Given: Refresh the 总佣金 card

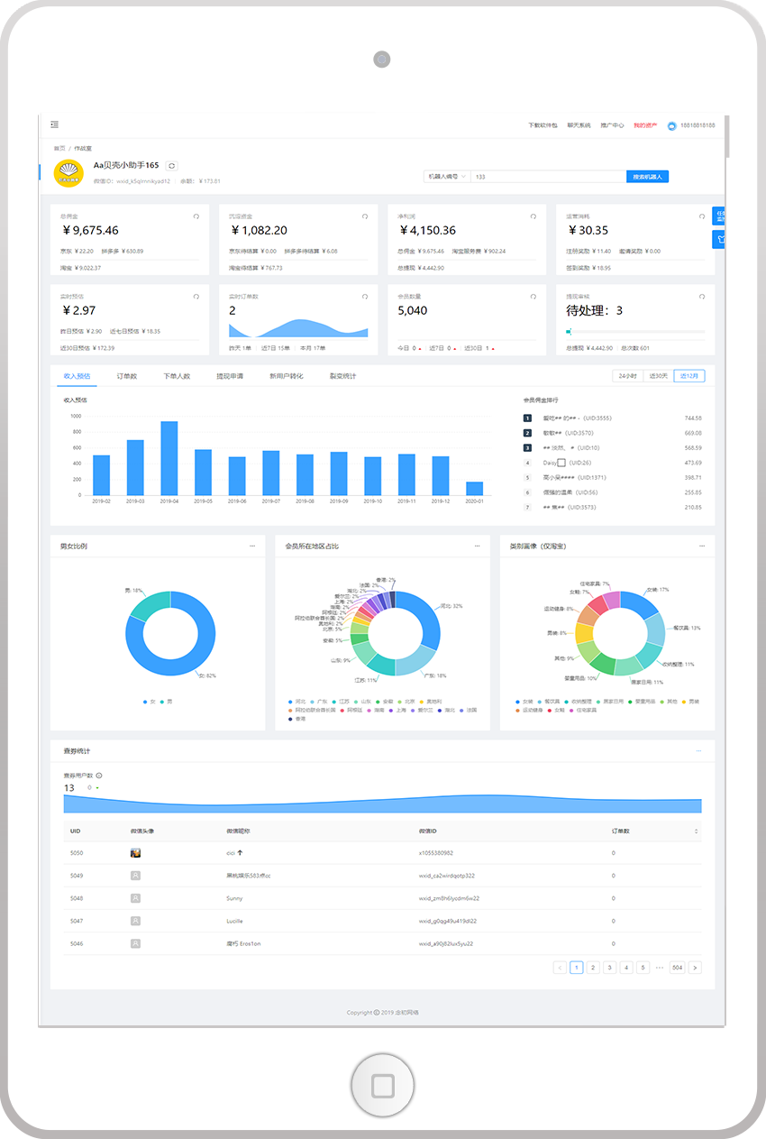Looking at the screenshot, I should click(x=196, y=216).
